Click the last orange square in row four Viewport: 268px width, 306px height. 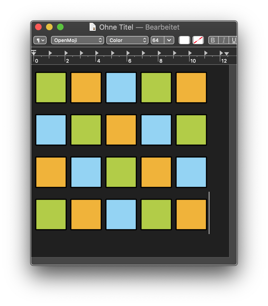[x=191, y=214]
